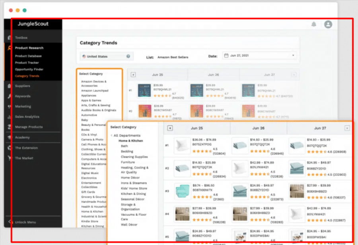This screenshot has height=245, width=358.
Task: Open the user account avatar
Action: (328, 24)
